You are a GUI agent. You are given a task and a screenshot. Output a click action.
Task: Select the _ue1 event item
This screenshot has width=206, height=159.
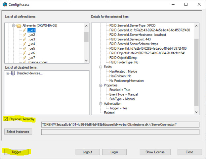32,30
